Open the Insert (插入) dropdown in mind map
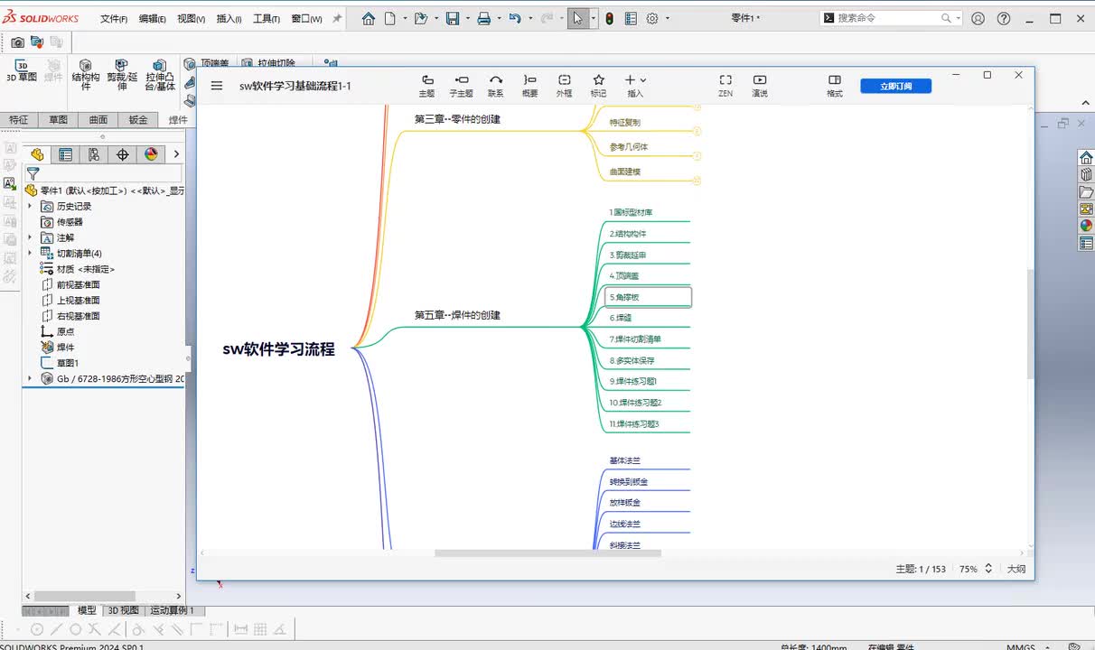1095x650 pixels. pos(635,86)
